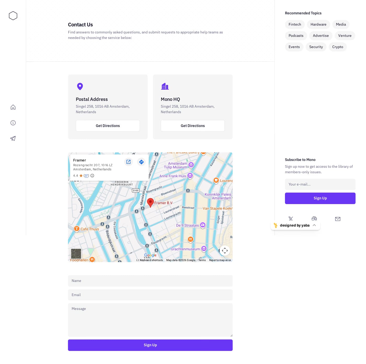
Task: Select the Media topic tag
Action: click(341, 24)
